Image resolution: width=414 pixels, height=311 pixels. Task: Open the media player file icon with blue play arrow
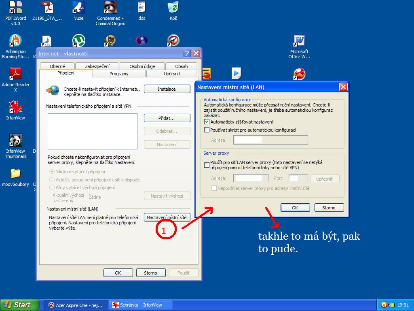click(x=236, y=74)
